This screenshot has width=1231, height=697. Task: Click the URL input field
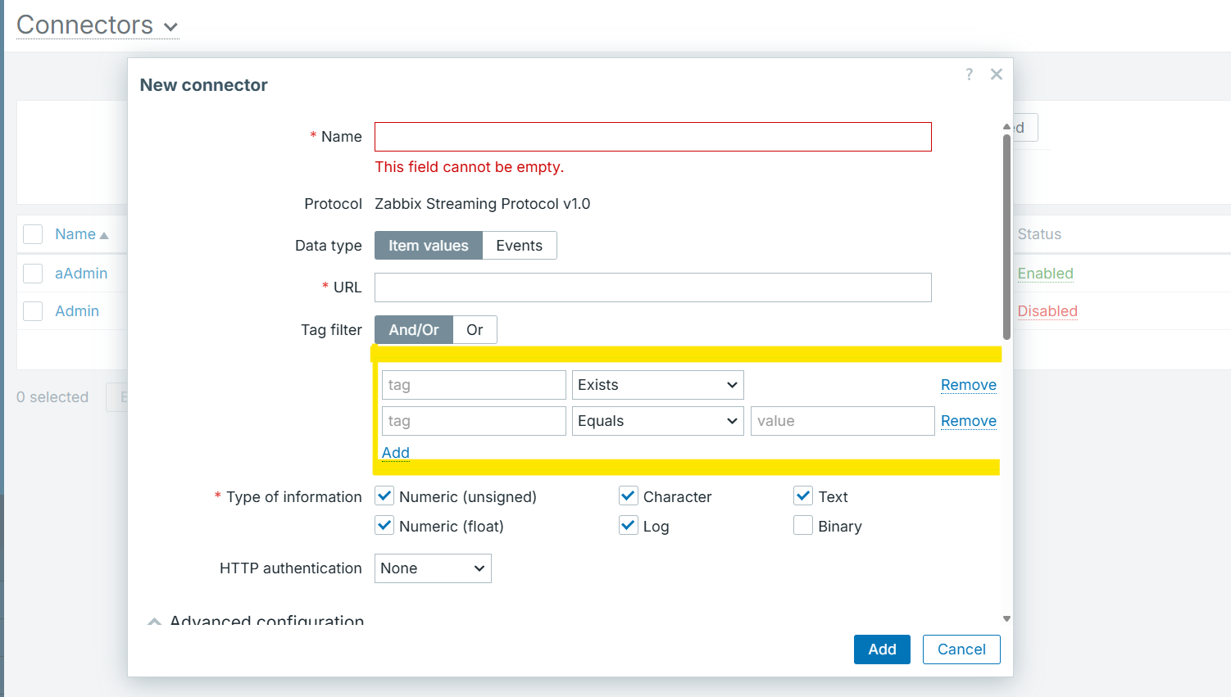(x=652, y=287)
